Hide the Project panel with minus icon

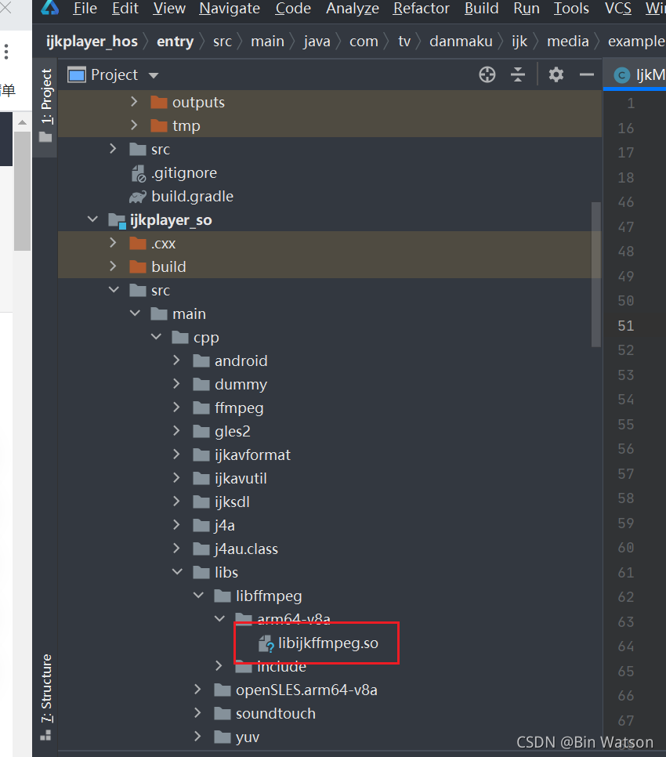[586, 74]
